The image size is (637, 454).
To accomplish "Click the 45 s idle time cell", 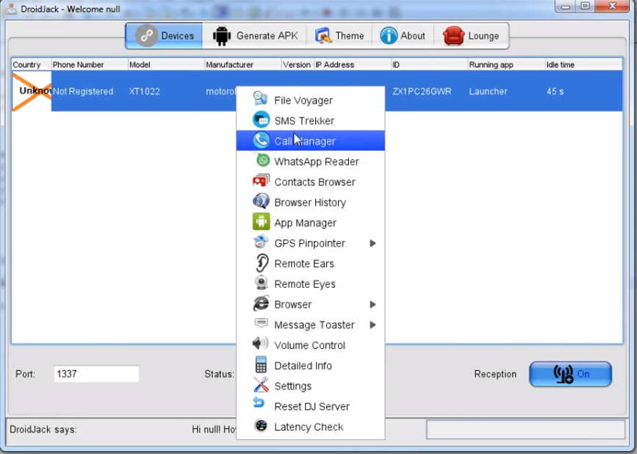I will 583,91.
